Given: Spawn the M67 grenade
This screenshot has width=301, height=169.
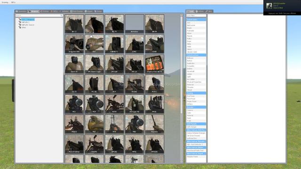Looking at the screenshot, I should (x=94, y=124).
